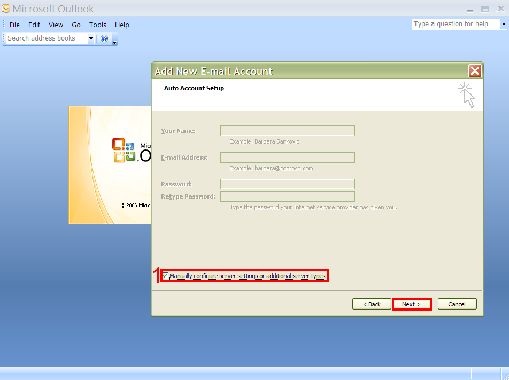
Task: Open Help with the blue question mark icon
Action: coord(104,38)
